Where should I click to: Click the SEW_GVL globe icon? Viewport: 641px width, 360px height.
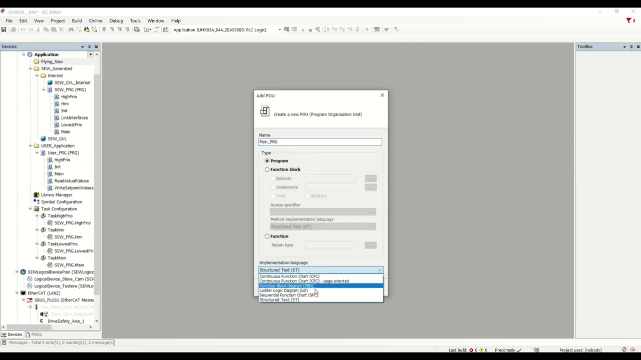coord(43,139)
